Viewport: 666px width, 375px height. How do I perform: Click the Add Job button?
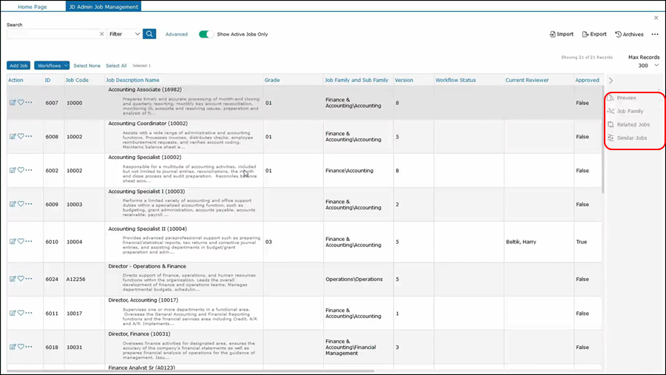[18, 66]
